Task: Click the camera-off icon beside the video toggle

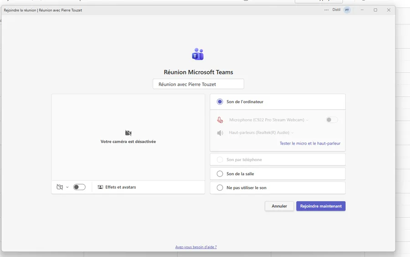Action: (x=60, y=187)
